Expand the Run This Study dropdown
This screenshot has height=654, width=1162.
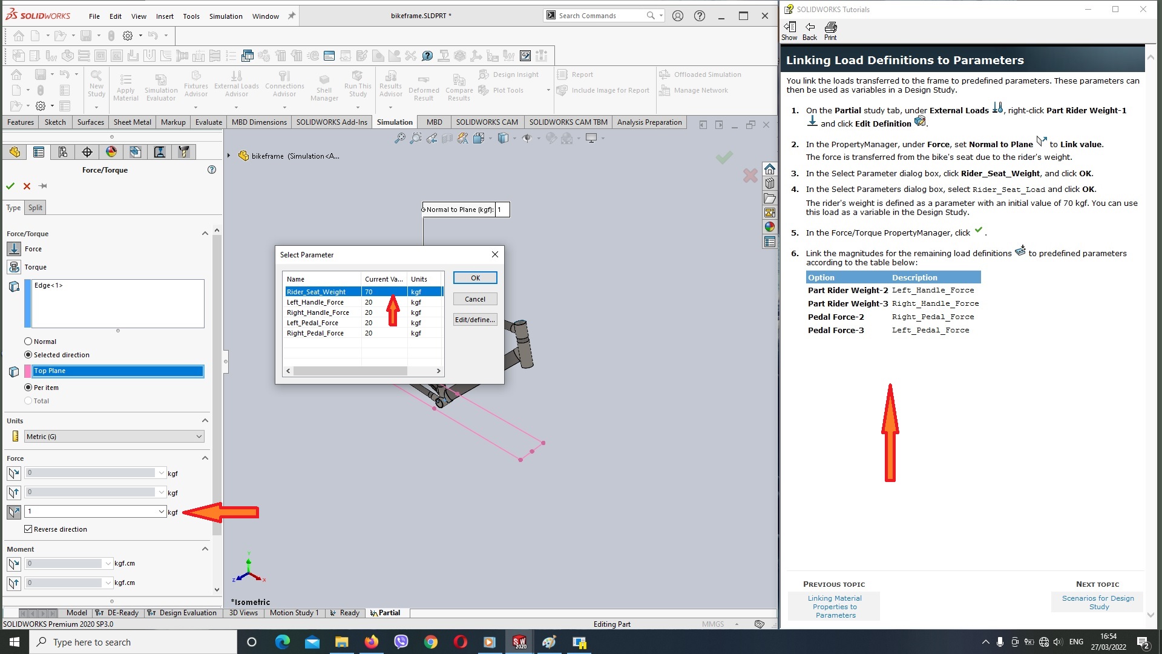(x=358, y=108)
